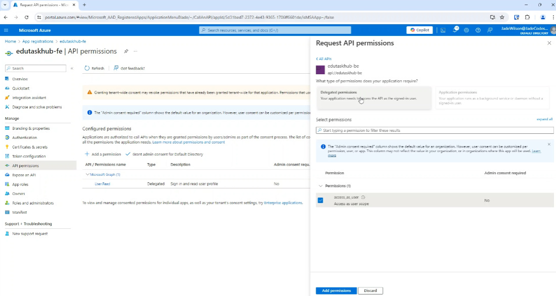Open Cloud Shell from the top bar
556x296 pixels.
(443, 30)
